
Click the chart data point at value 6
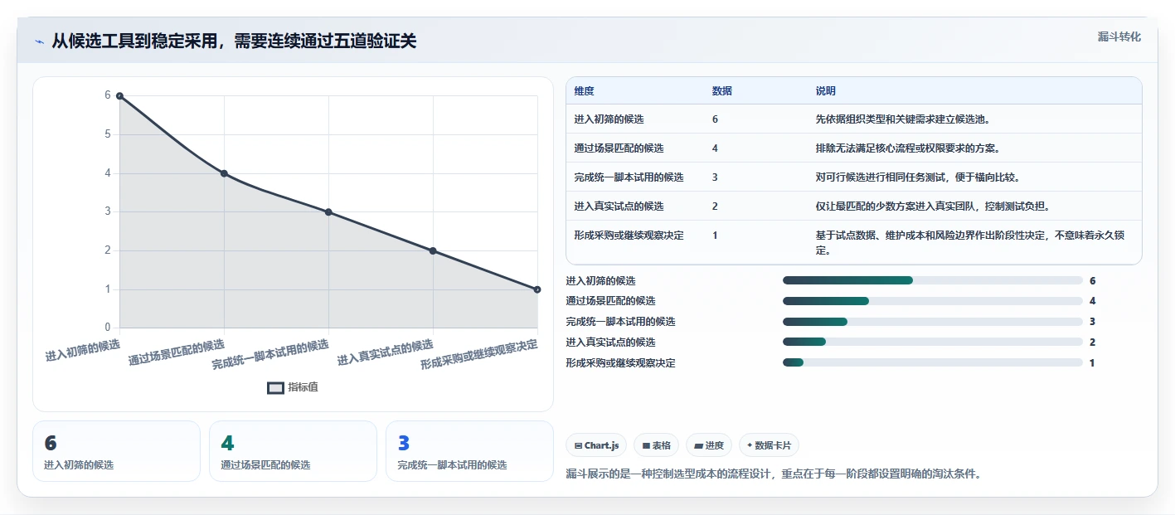[x=119, y=96]
